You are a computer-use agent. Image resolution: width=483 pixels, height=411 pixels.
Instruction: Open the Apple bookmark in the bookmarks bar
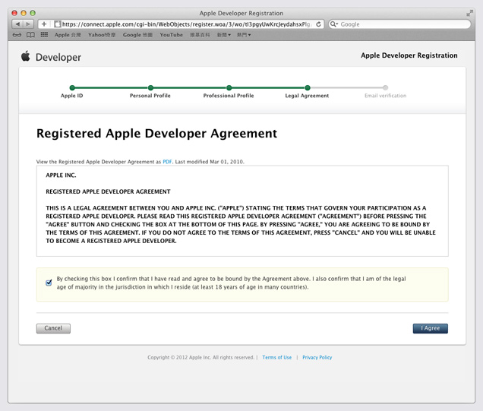68,35
